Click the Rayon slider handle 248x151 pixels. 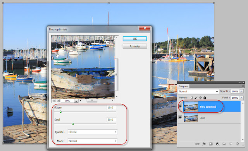pos(60,112)
